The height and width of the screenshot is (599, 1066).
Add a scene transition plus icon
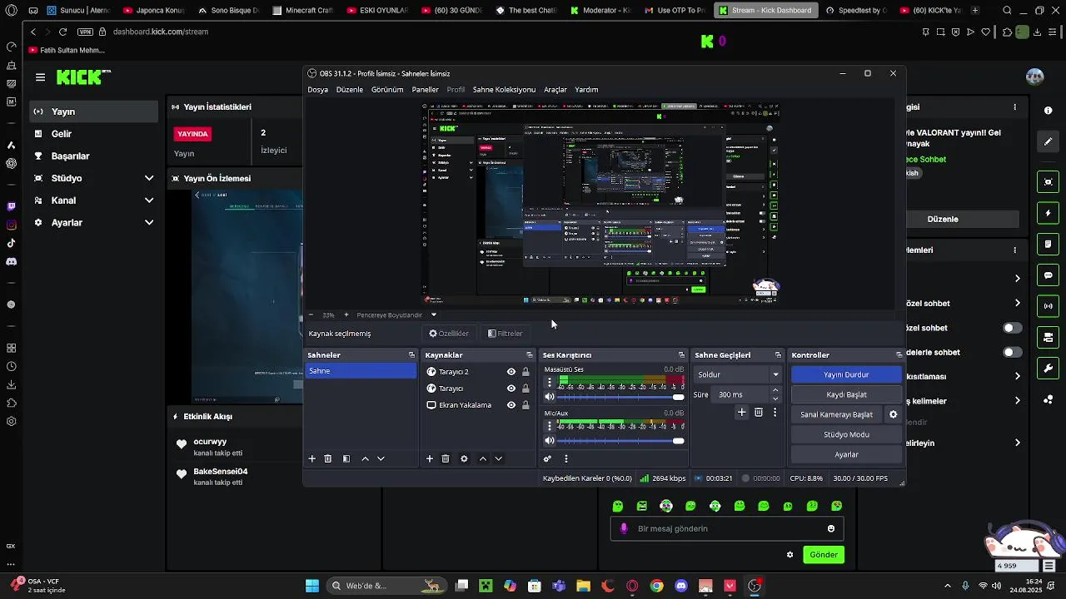[x=741, y=412]
